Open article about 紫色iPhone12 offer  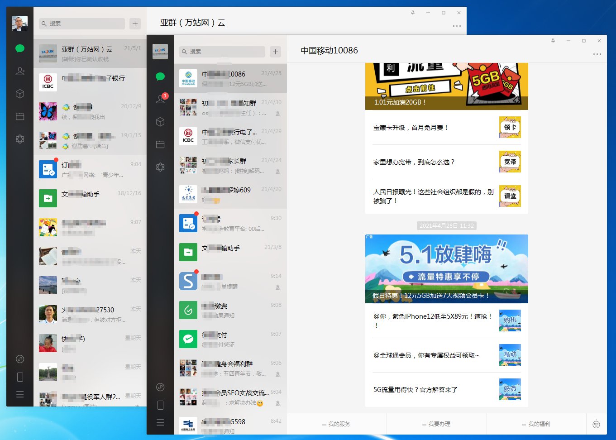point(447,320)
